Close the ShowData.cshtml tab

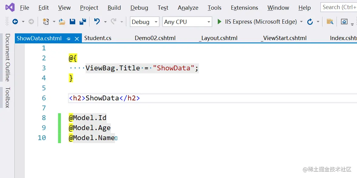77,39
